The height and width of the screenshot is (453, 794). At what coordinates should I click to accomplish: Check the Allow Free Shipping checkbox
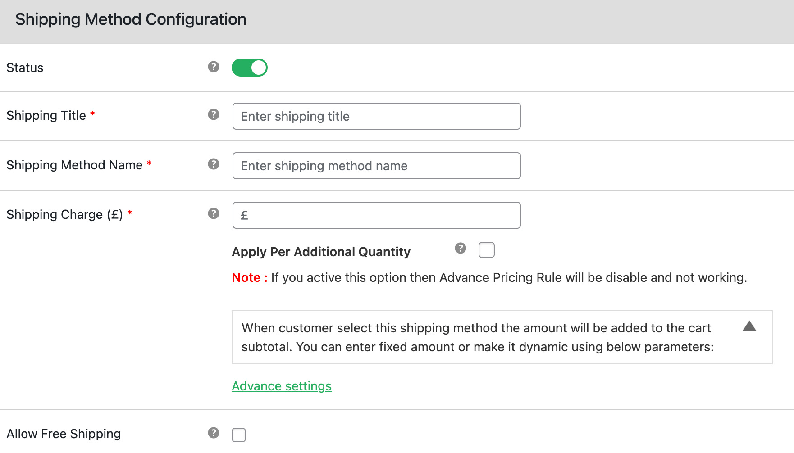click(239, 435)
